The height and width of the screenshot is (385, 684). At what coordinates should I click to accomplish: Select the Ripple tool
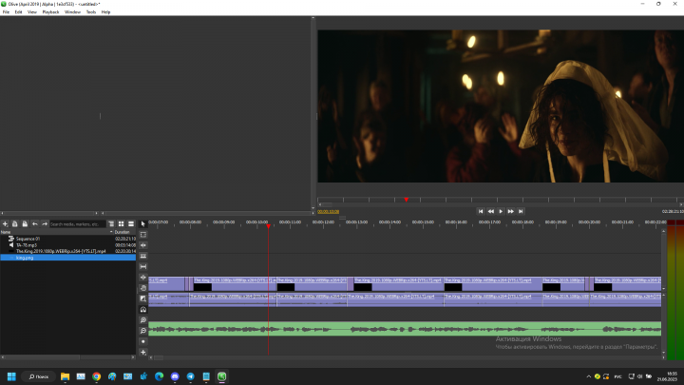click(143, 245)
